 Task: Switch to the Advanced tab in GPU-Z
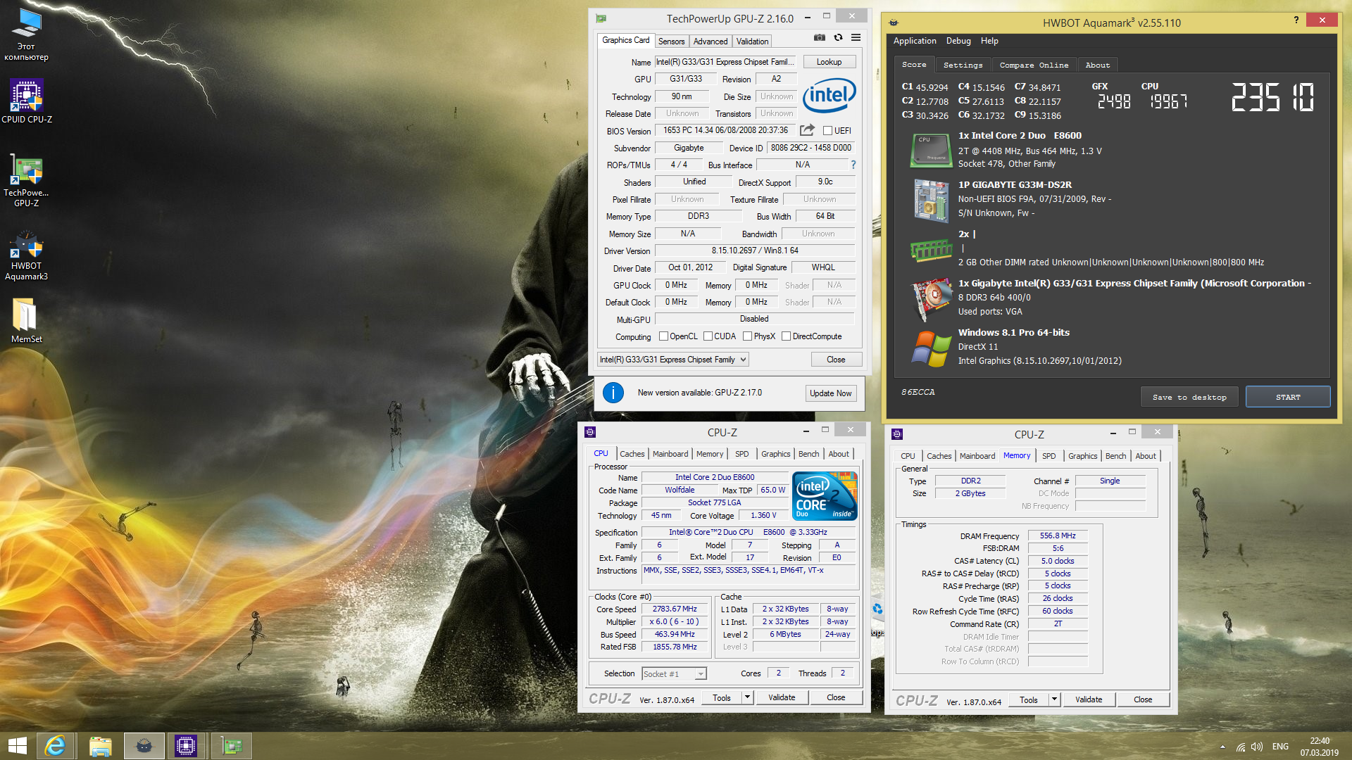click(x=710, y=42)
